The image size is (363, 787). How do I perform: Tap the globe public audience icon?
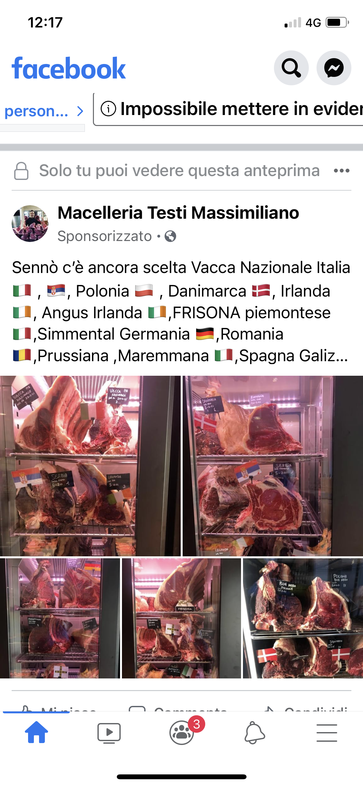tap(170, 236)
